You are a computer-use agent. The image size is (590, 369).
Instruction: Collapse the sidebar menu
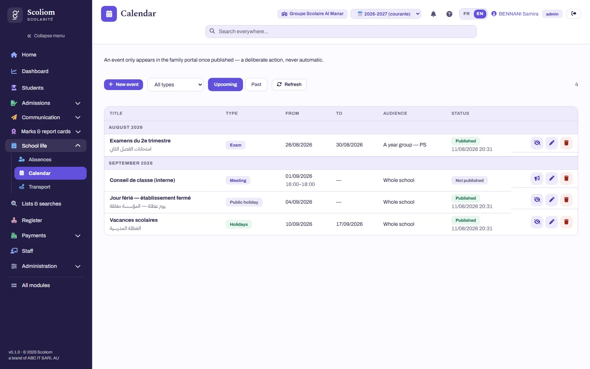click(x=46, y=36)
